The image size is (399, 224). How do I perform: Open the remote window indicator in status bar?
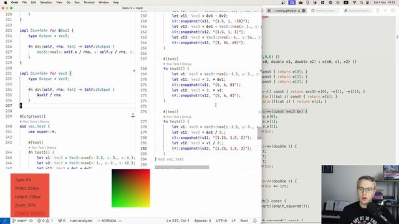5,221
